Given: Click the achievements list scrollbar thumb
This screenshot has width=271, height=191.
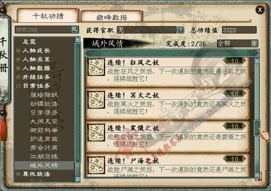Looking at the screenshot, I should point(257,128).
